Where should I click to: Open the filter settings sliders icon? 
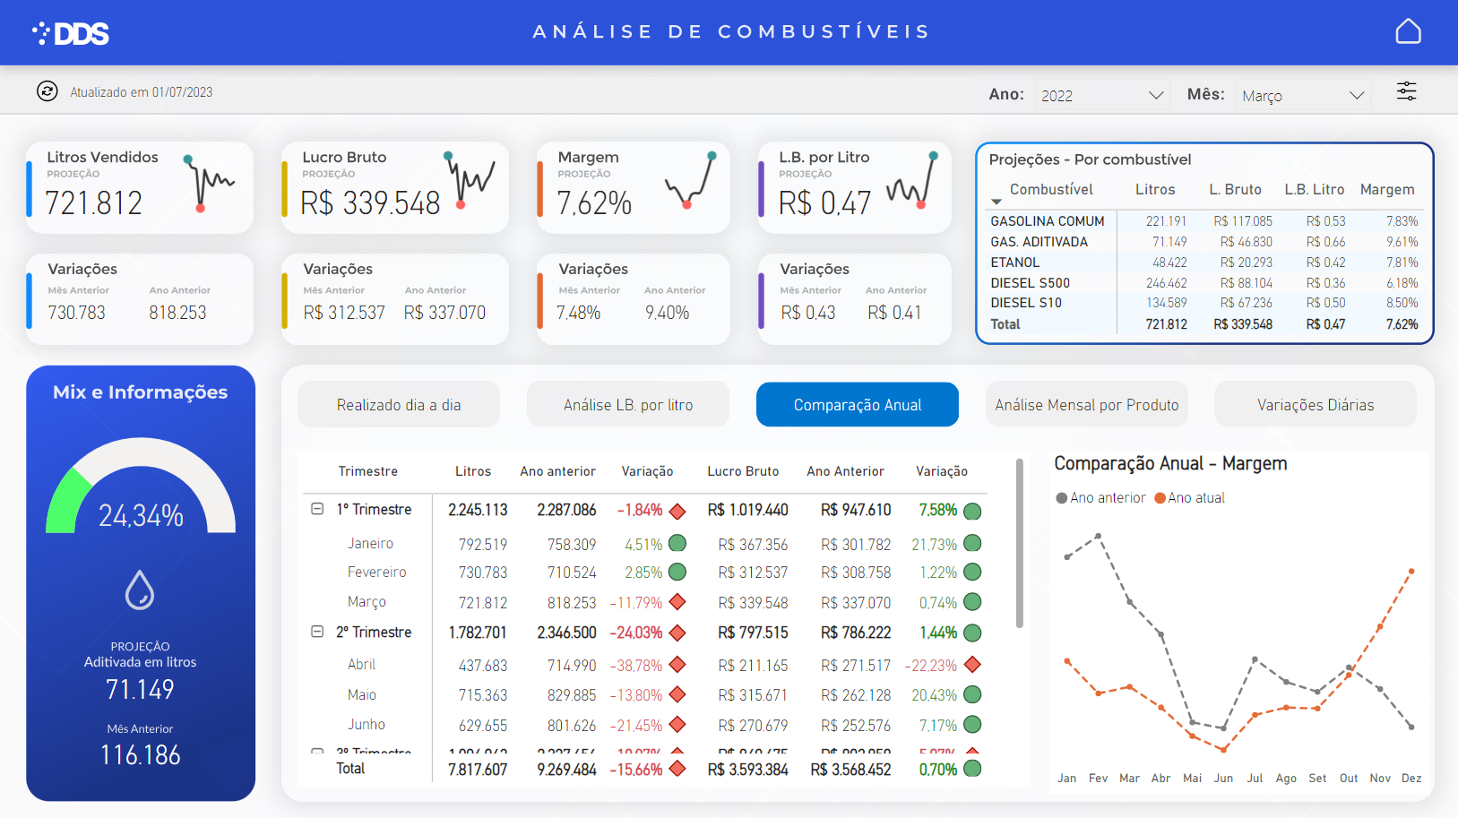(x=1406, y=91)
